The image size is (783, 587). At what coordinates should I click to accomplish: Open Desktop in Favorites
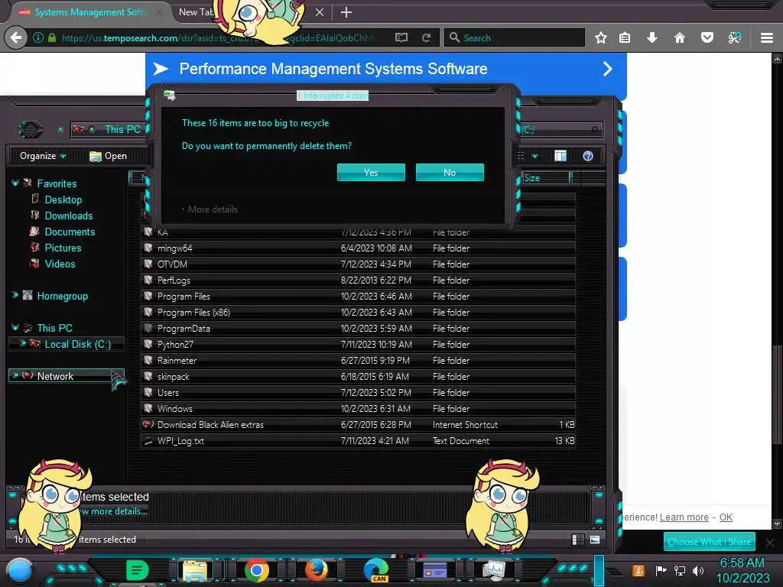63,199
